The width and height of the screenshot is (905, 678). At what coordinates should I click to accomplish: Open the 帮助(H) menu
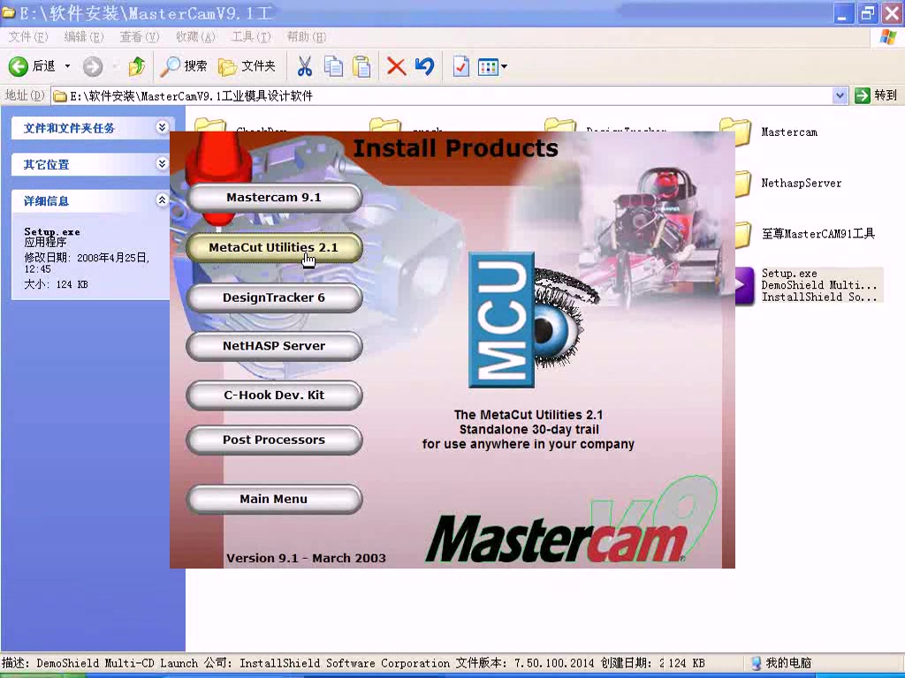[306, 37]
